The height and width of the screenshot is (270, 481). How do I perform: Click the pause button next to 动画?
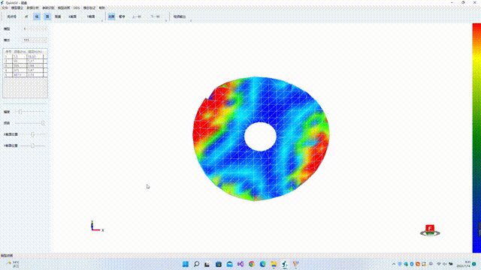point(122,16)
